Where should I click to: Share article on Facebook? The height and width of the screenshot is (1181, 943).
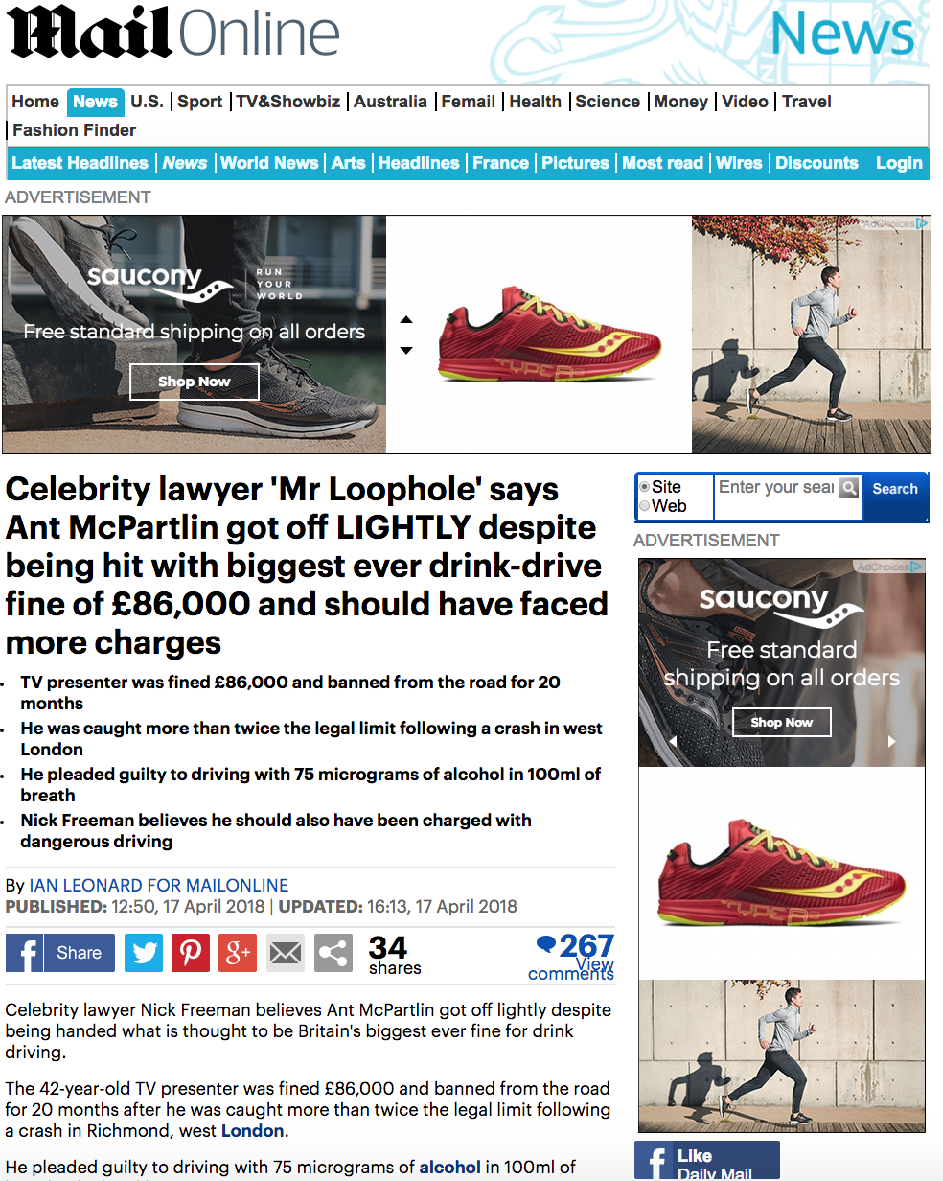(x=59, y=953)
